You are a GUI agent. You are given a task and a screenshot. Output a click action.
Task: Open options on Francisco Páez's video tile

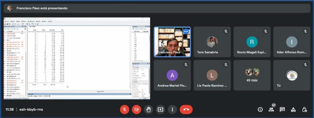point(186,31)
